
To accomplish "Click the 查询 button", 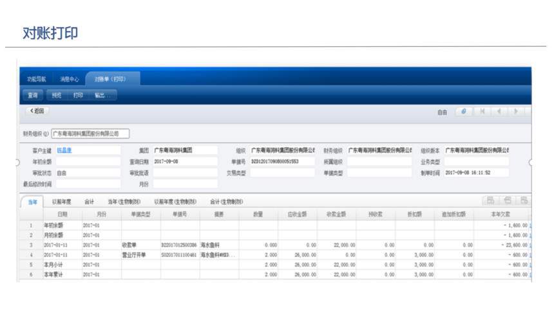I will pos(32,95).
